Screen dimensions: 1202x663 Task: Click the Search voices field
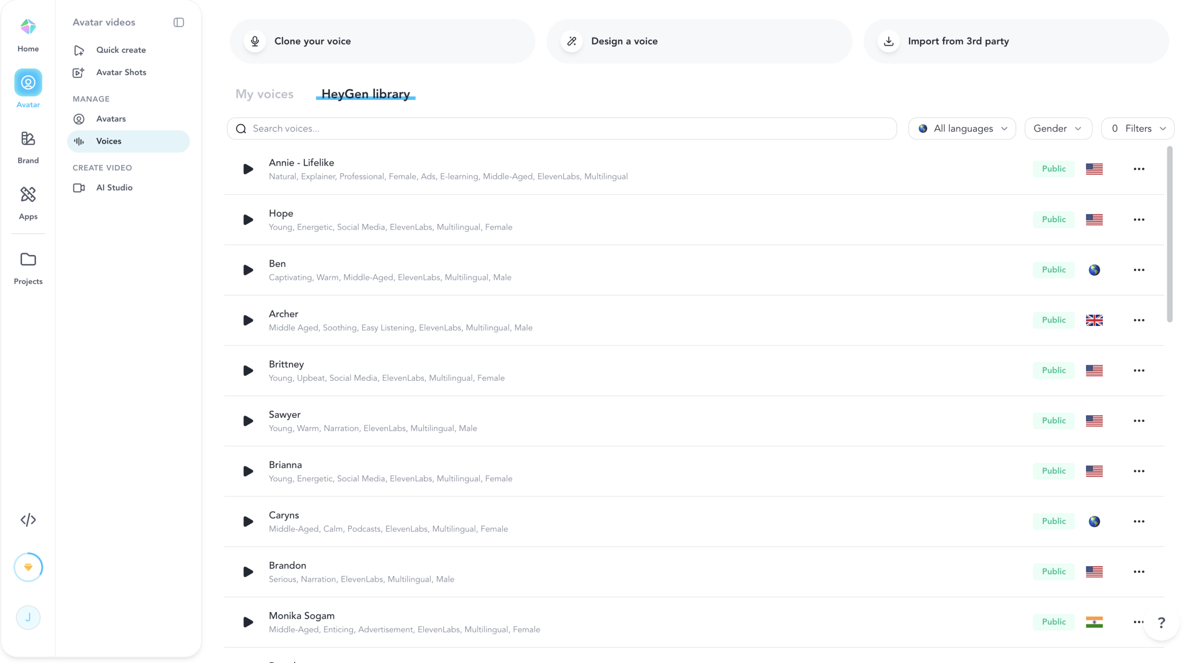(562, 129)
